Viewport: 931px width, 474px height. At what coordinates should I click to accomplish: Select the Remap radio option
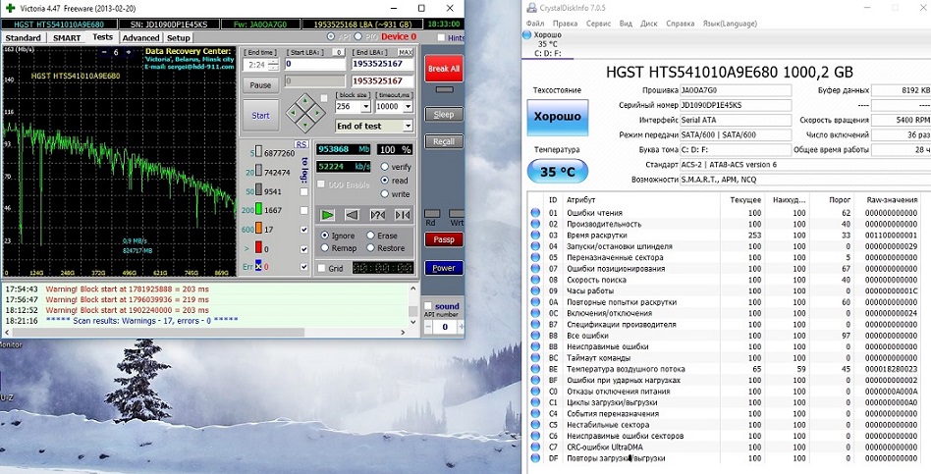(325, 248)
